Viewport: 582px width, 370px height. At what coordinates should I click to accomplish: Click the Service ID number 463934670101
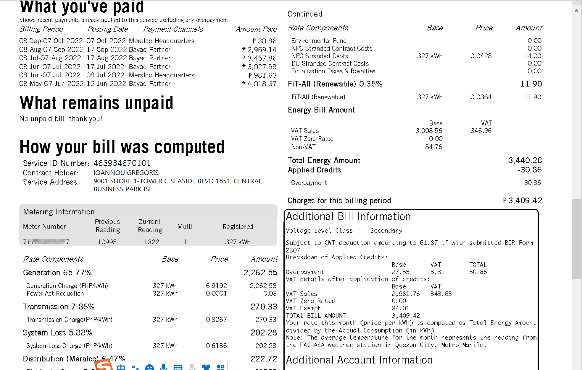[x=122, y=163]
